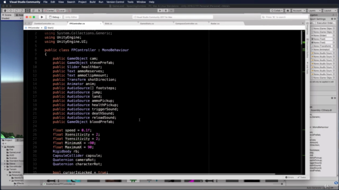Open the Apple menu
Screen dimensions: 339x190
pyautogui.click(x=5, y=2)
